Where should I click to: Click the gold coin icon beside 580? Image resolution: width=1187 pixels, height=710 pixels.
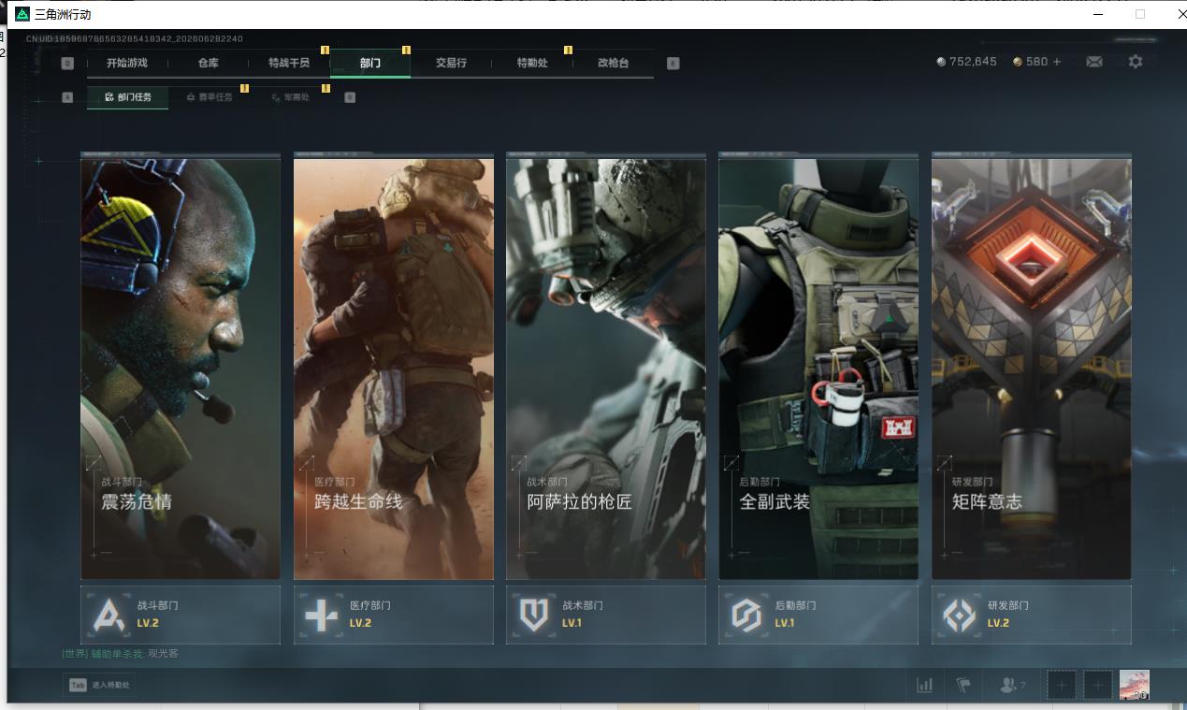click(x=1018, y=62)
